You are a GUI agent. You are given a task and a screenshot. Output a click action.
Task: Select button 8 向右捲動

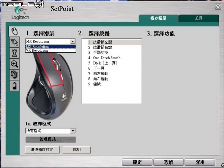point(114,79)
